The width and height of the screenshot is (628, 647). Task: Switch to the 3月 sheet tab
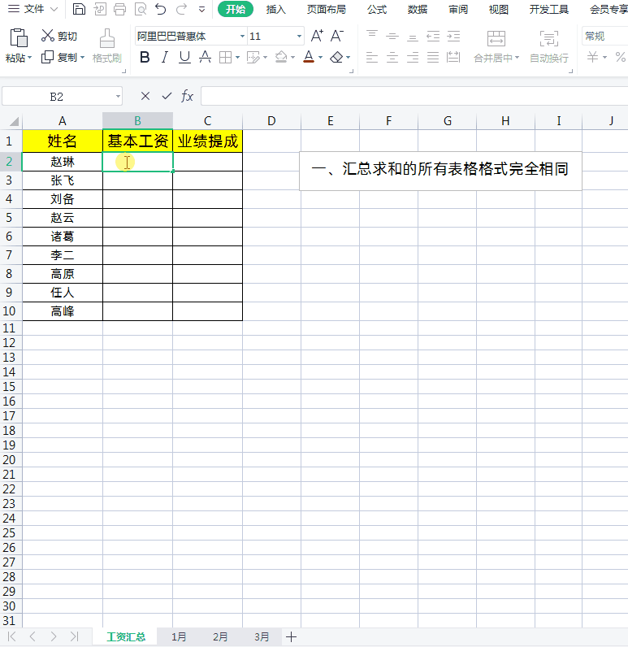[262, 636]
